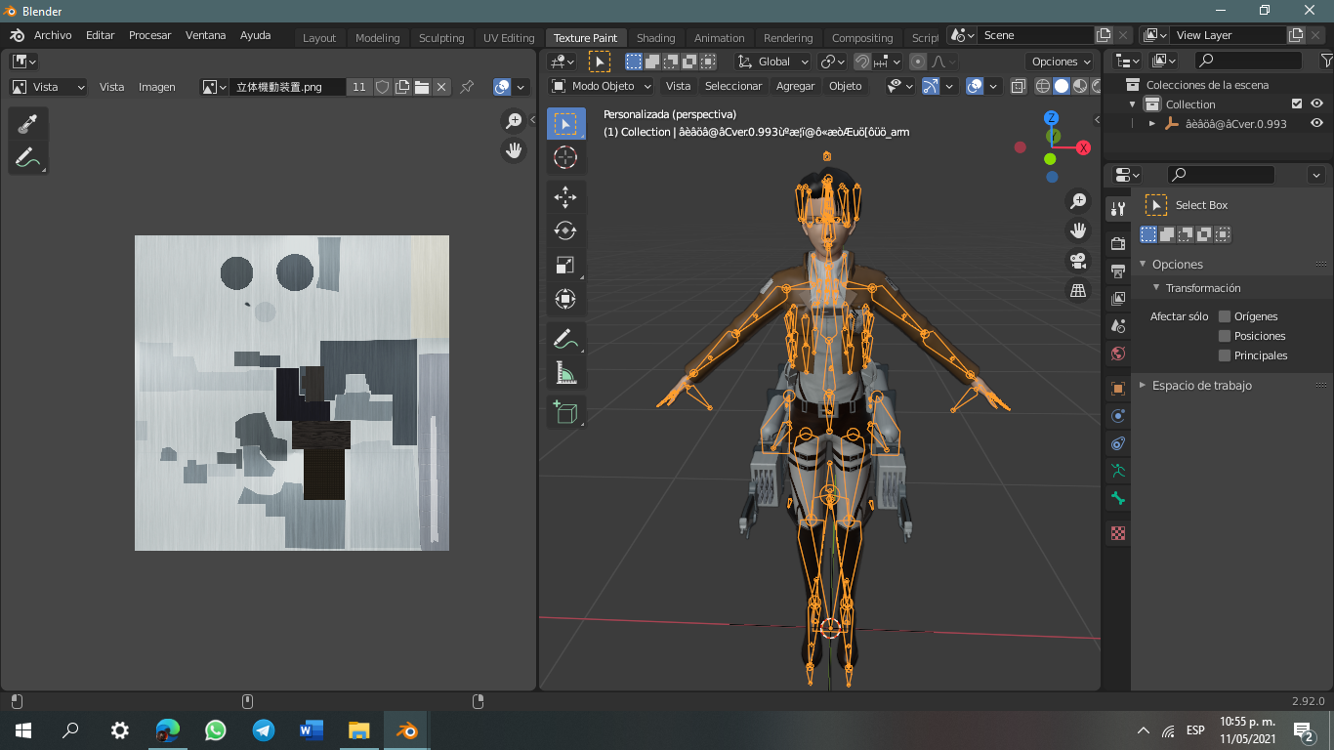Select the Measure tool
Screen dimensions: 1334x750
click(x=565, y=372)
